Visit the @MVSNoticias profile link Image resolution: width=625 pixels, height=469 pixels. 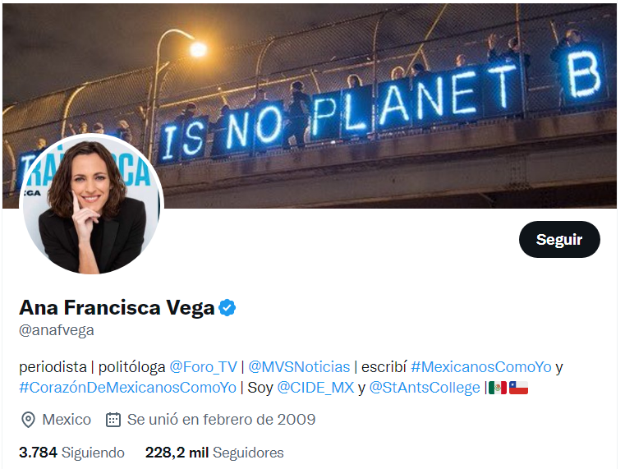tap(299, 366)
